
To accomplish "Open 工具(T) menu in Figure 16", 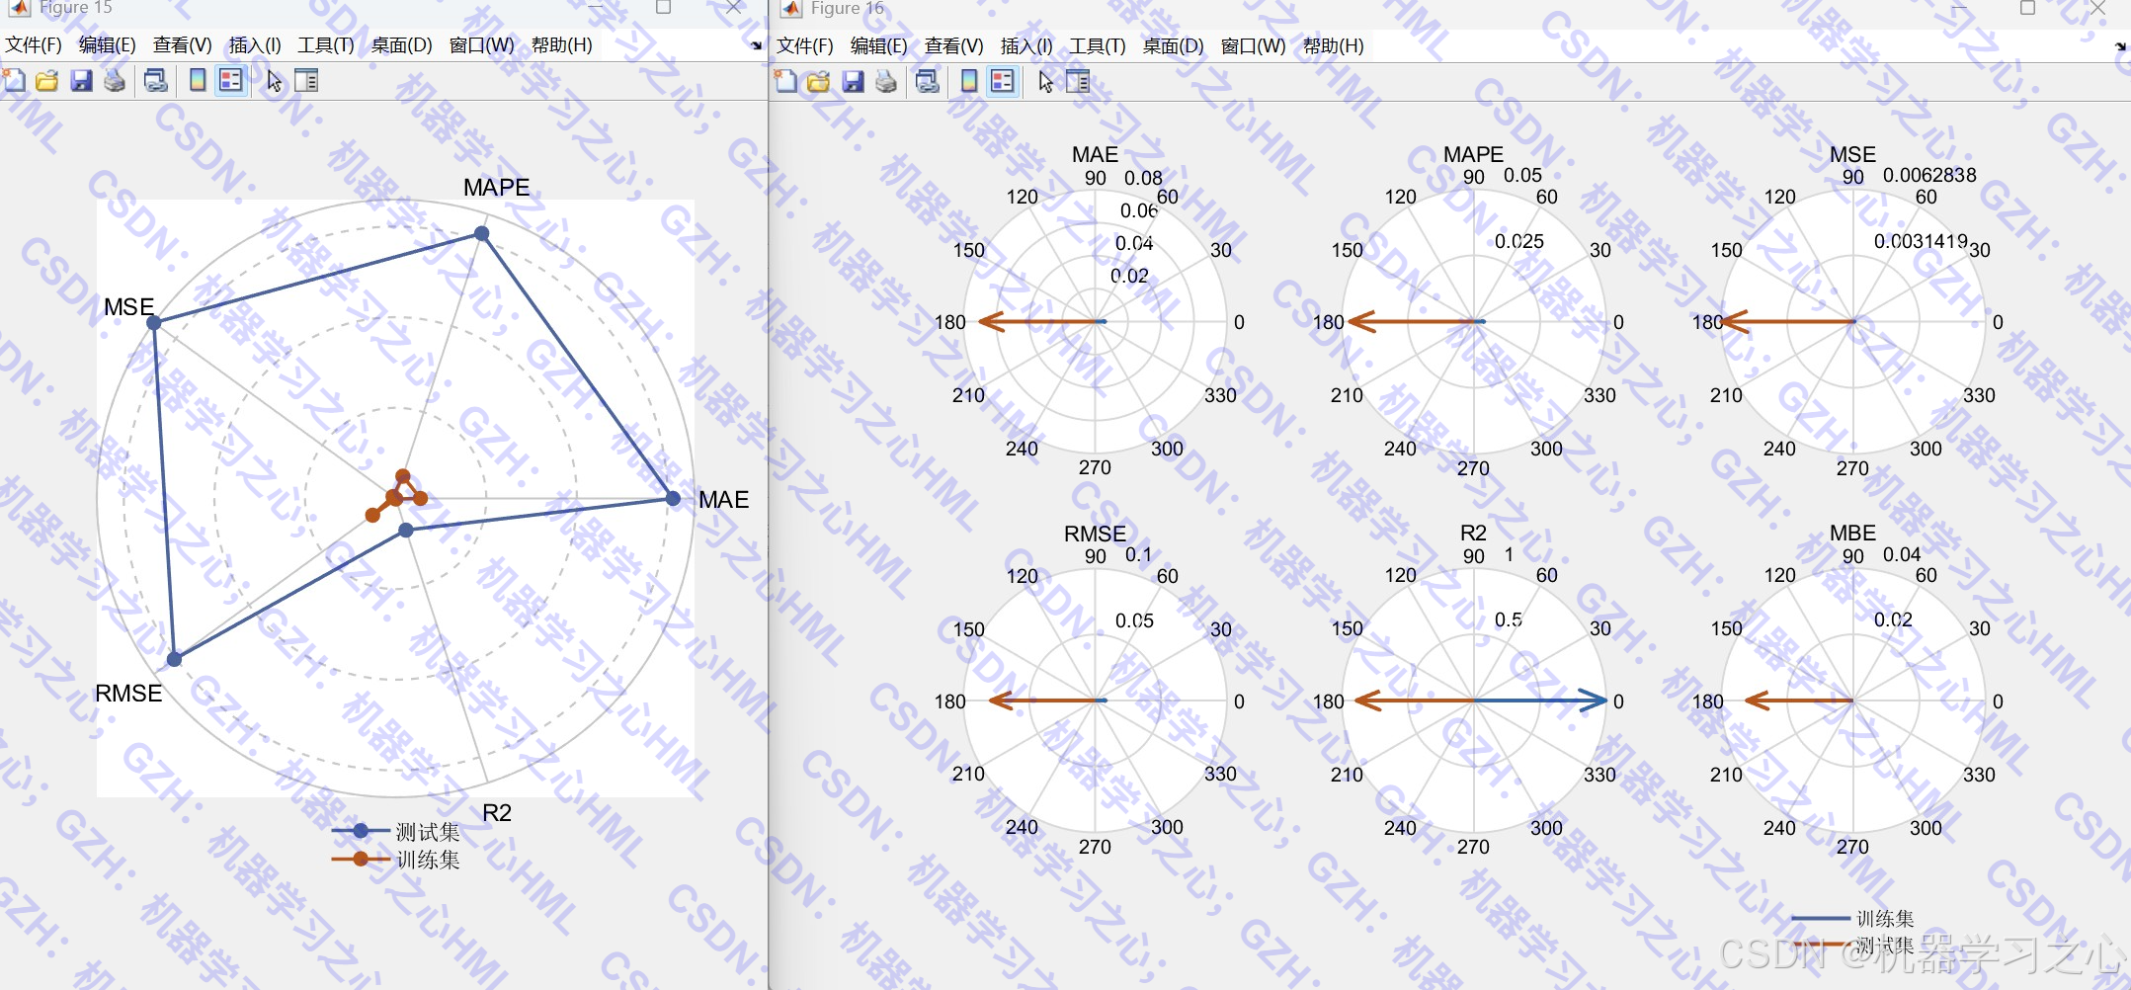I will coord(1098,45).
